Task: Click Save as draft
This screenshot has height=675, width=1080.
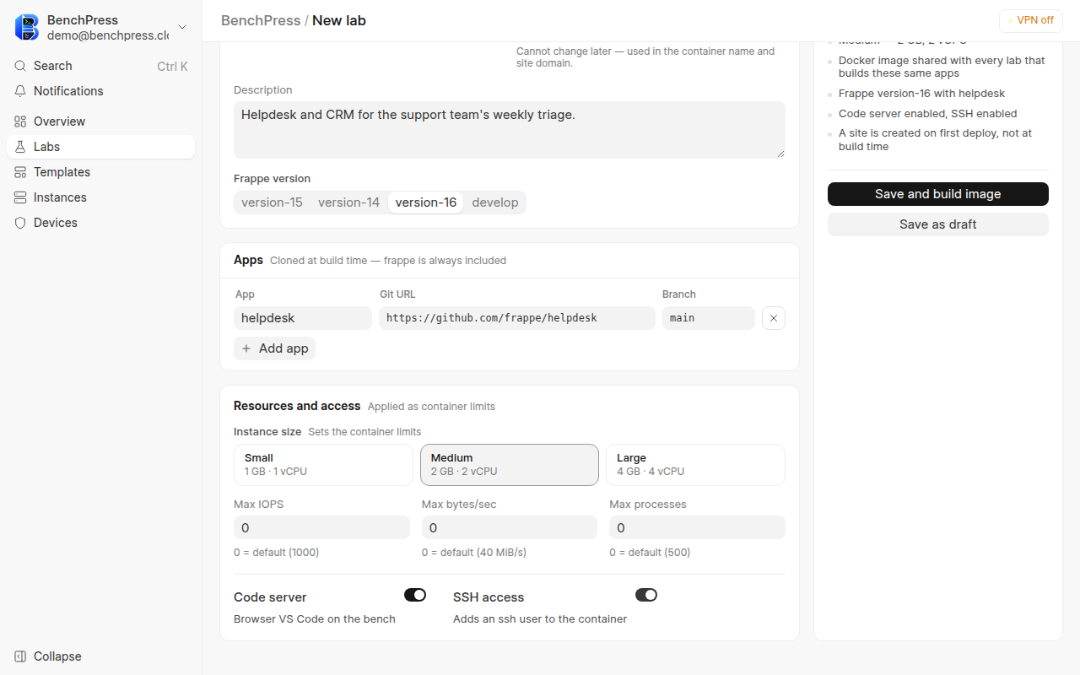Action: point(938,224)
